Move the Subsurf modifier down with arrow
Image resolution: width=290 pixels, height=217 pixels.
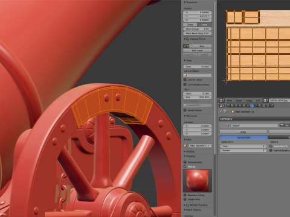pos(287,125)
